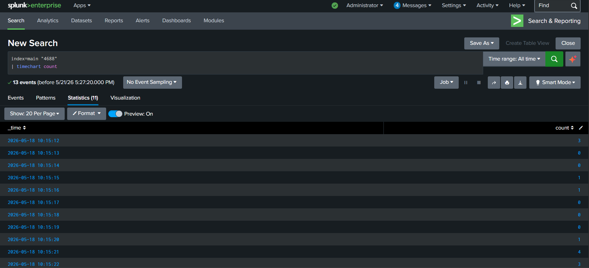Open the Activity dropdown menu
This screenshot has width=589, height=268.
tap(487, 6)
